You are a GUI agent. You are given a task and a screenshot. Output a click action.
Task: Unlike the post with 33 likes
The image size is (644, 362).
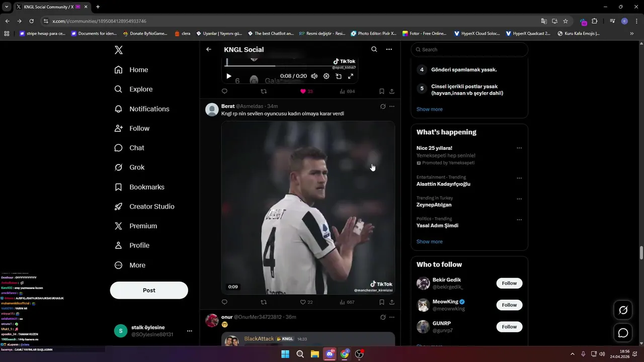306,92
